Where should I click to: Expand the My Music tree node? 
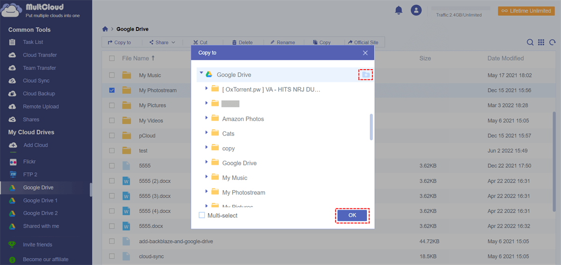pos(206,177)
